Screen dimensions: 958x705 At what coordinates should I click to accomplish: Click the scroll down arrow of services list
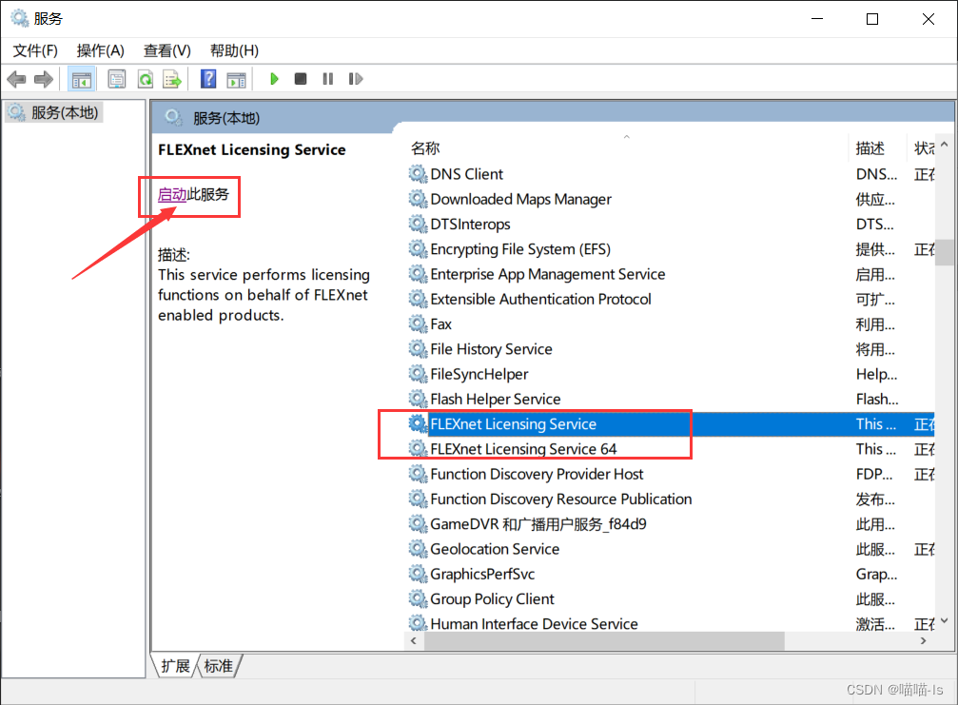coord(945,621)
